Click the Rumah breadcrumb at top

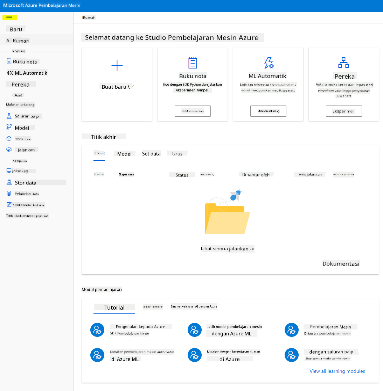coord(89,17)
